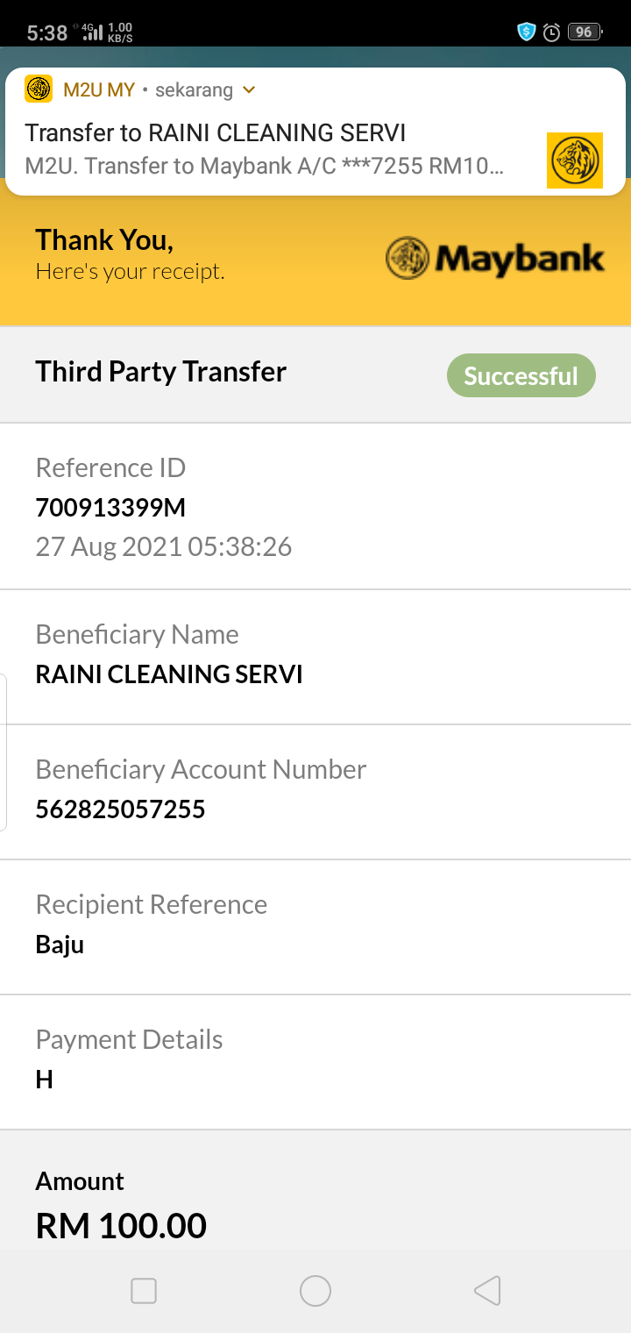Tap the Maybank logo in the receipt header
Viewport: 631px width, 1333px height.
495,258
